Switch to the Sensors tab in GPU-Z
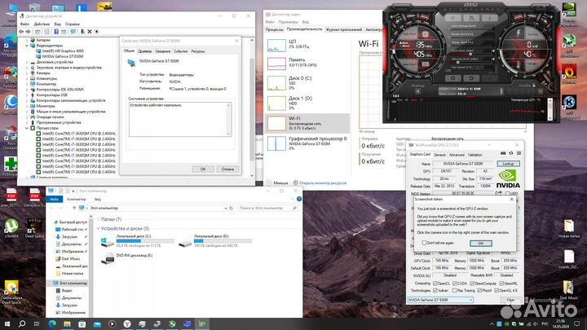Screen dimensions: 587x330 [440, 155]
